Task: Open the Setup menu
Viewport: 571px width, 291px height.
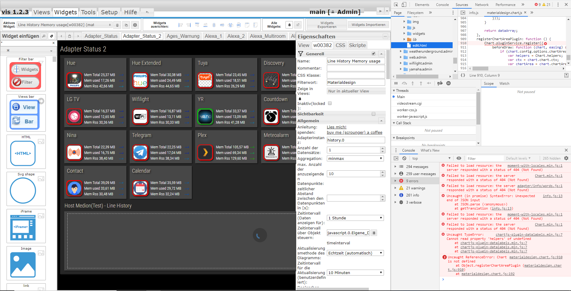Action: [109, 12]
